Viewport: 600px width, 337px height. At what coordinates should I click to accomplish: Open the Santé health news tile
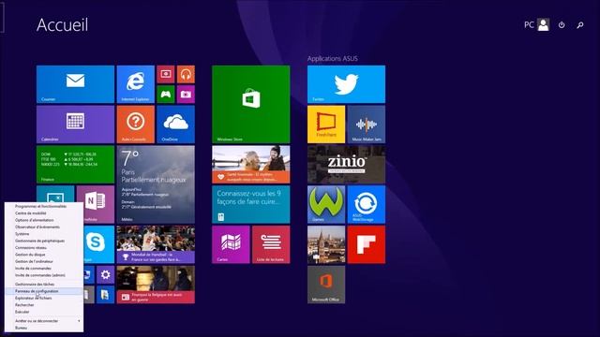tap(251, 165)
